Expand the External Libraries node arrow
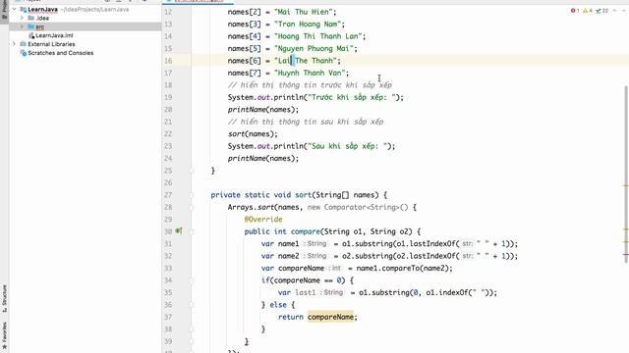 point(15,44)
